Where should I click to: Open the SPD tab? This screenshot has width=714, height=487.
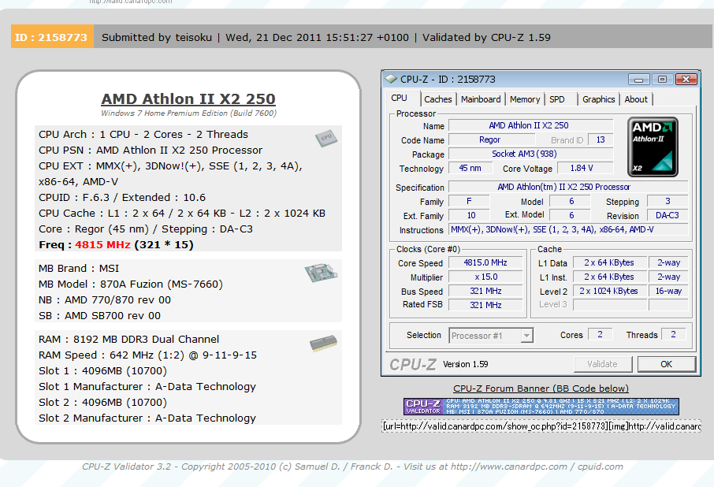(x=557, y=99)
